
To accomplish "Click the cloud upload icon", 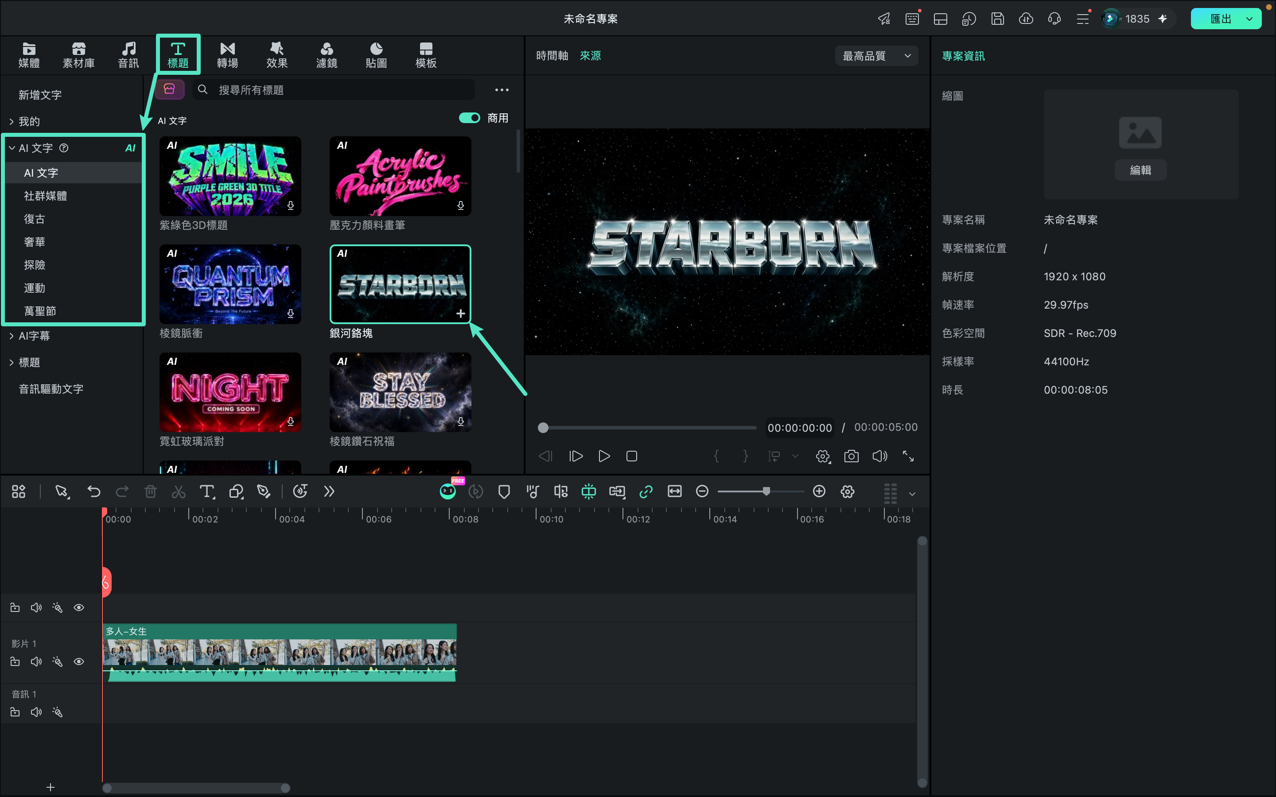I will pyautogui.click(x=1026, y=19).
